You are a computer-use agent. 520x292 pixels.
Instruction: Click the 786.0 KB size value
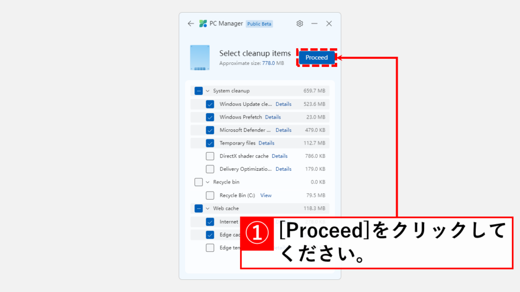pos(315,156)
